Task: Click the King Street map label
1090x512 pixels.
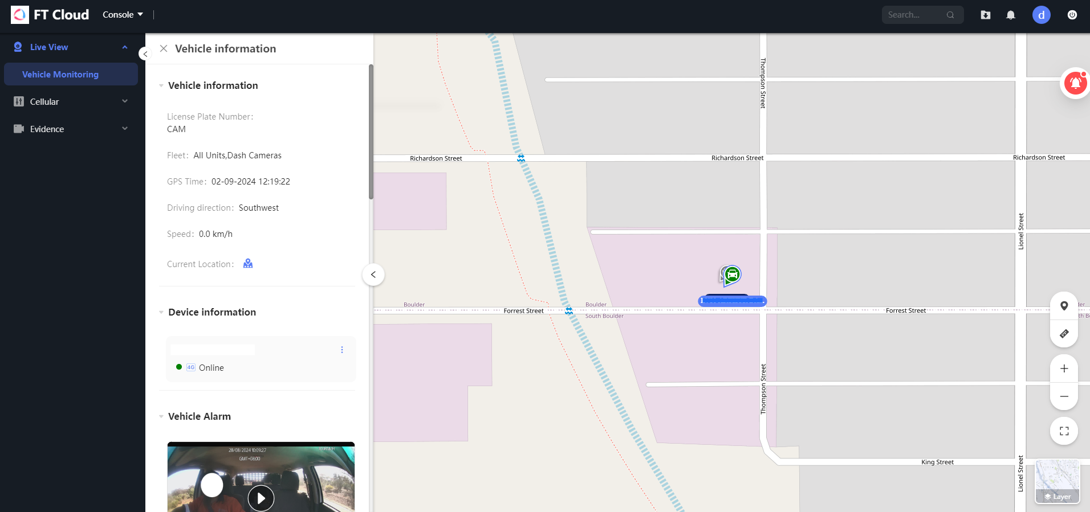Action: pyautogui.click(x=937, y=462)
